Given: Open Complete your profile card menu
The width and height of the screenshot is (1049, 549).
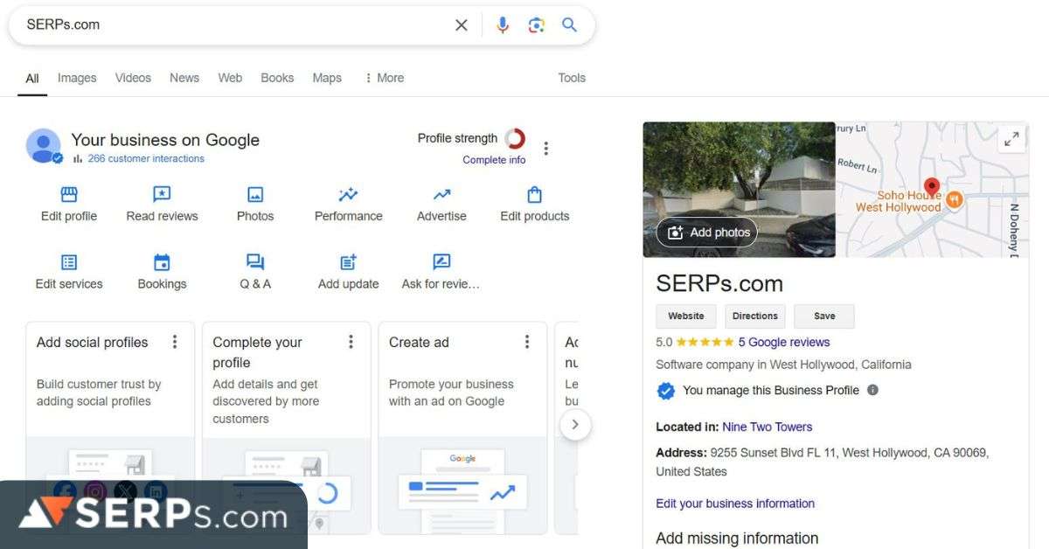Looking at the screenshot, I should coord(351,342).
